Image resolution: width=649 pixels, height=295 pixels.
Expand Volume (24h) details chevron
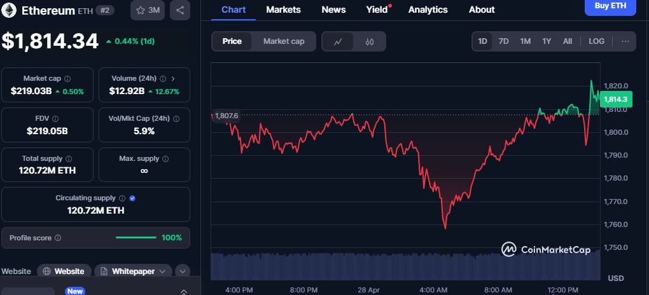(x=173, y=79)
